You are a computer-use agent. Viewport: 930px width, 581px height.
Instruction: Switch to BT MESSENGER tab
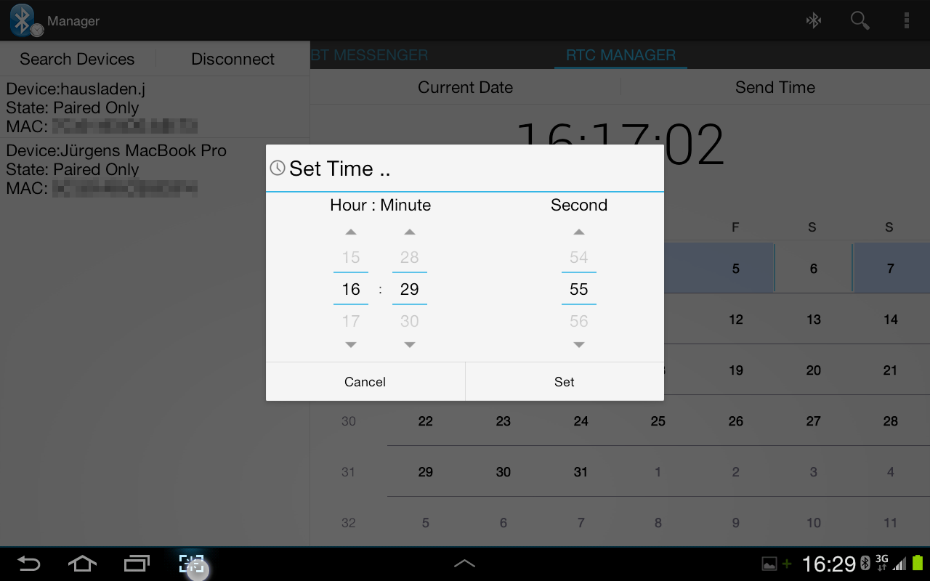(369, 55)
